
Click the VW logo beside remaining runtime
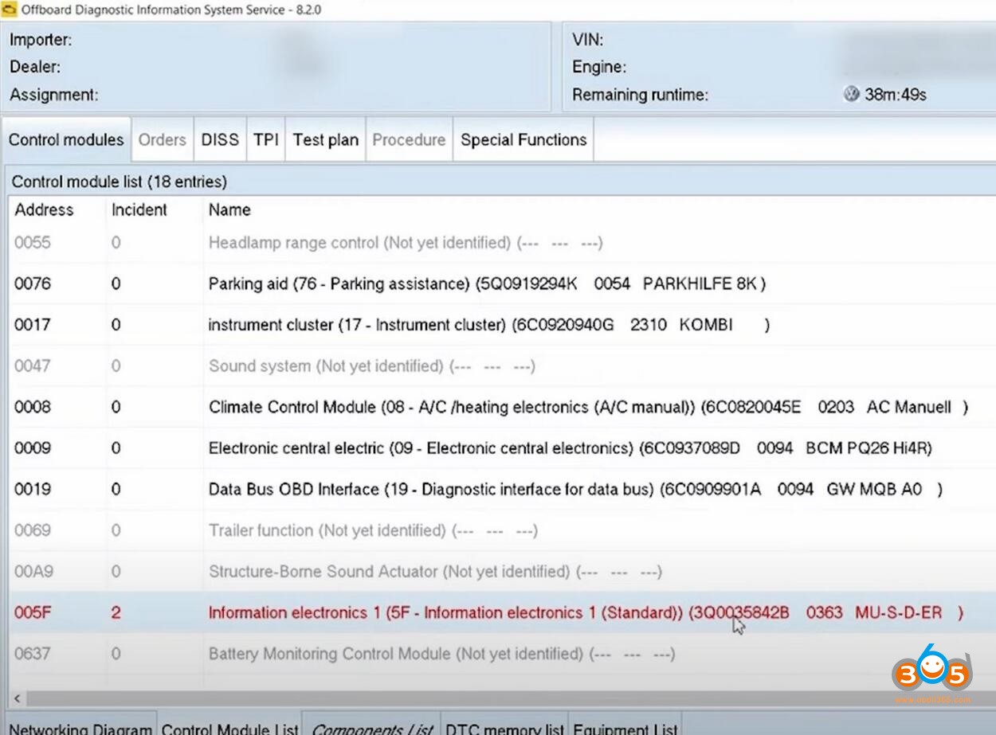point(851,94)
